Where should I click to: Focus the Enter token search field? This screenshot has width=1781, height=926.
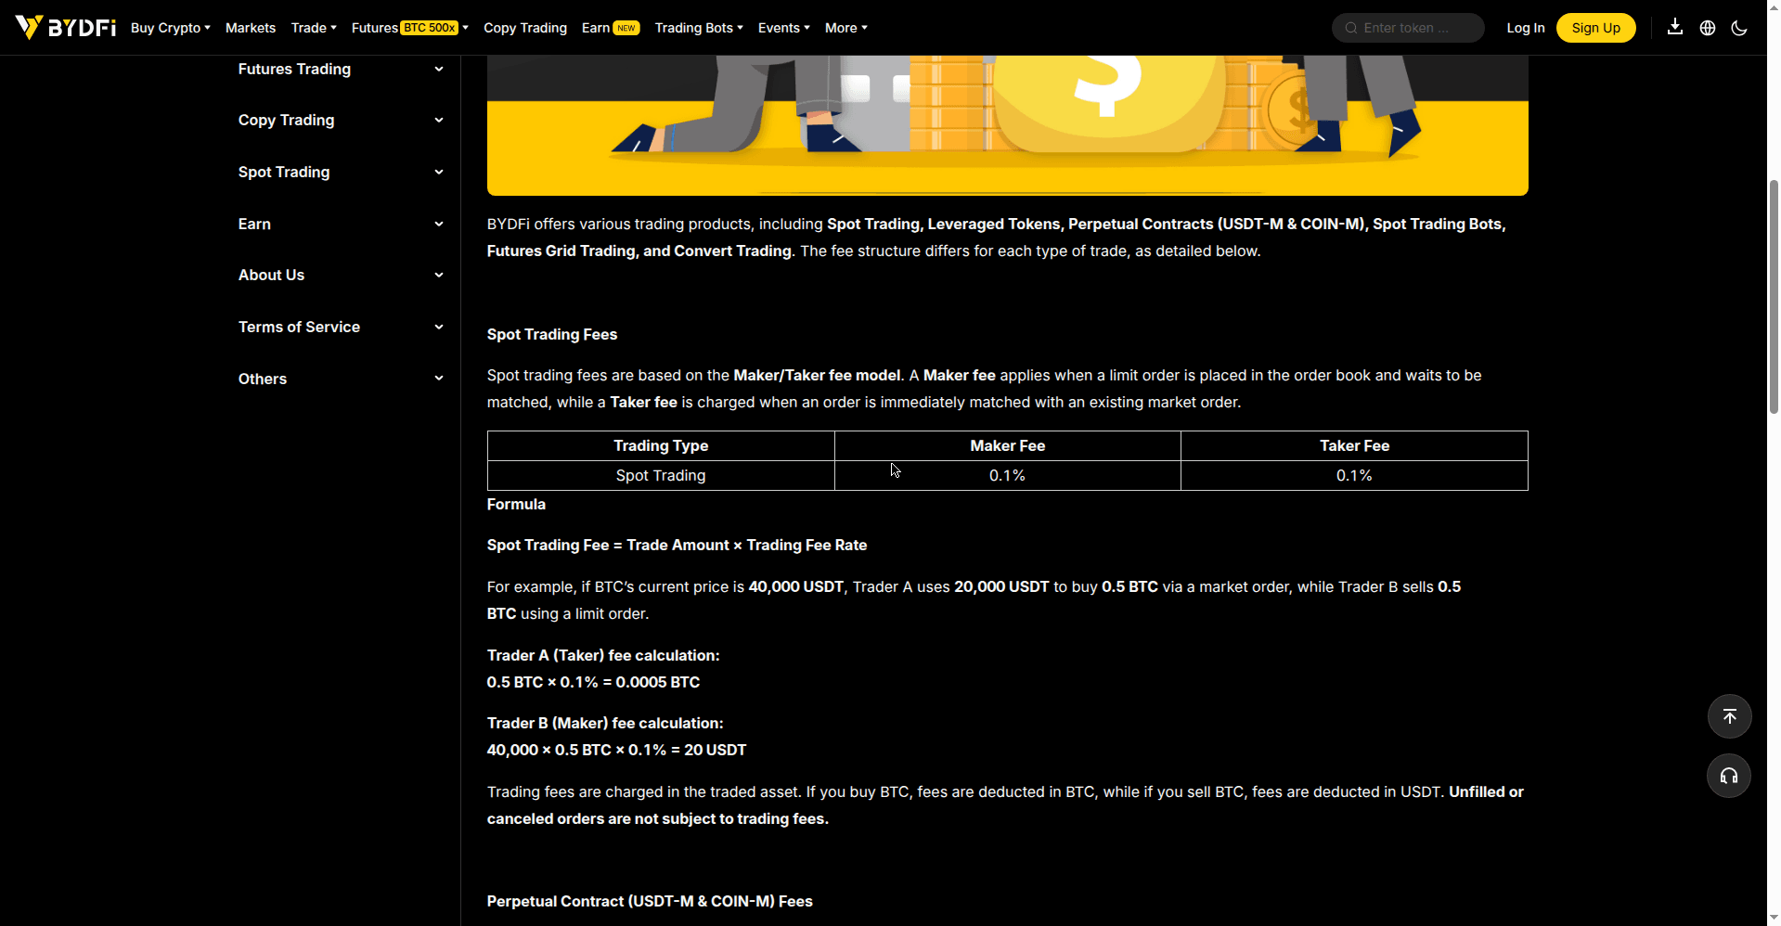pos(1408,28)
